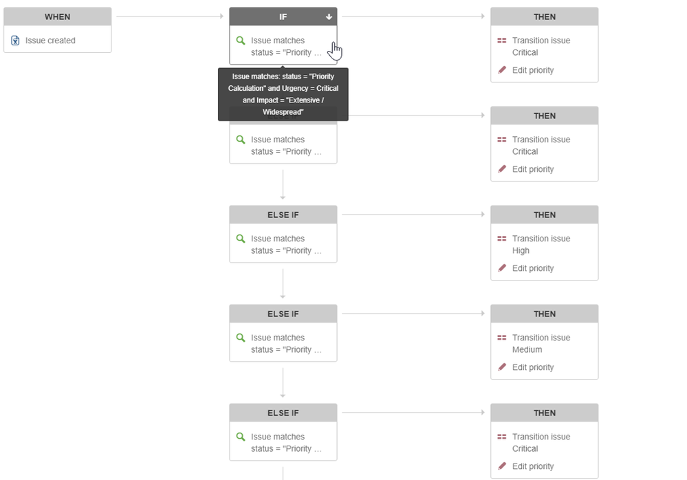Viewport: 687px width, 480px height.
Task: Click the search icon in the bottom ELSE IF block
Action: [x=240, y=436]
